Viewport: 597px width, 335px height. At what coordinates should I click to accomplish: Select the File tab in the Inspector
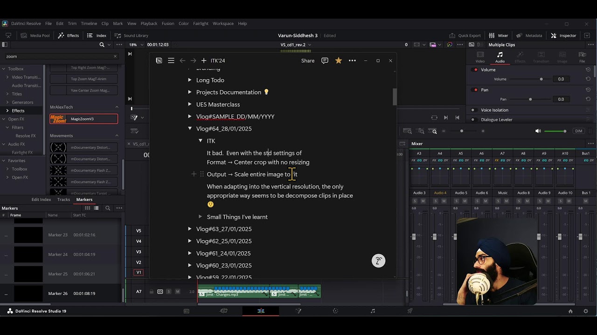click(x=582, y=57)
